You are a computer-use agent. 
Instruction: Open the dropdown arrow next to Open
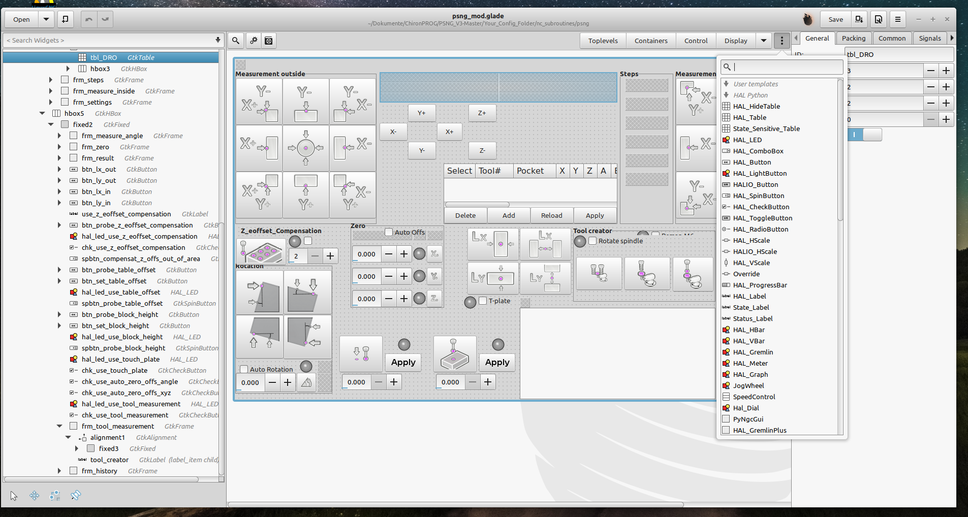pos(46,19)
